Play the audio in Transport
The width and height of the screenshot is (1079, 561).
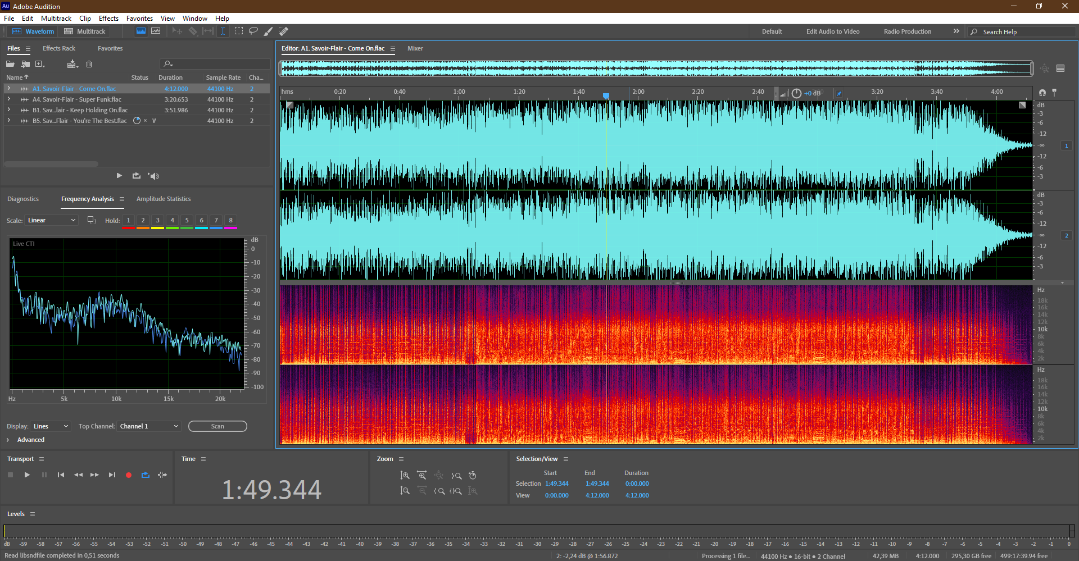(27, 475)
